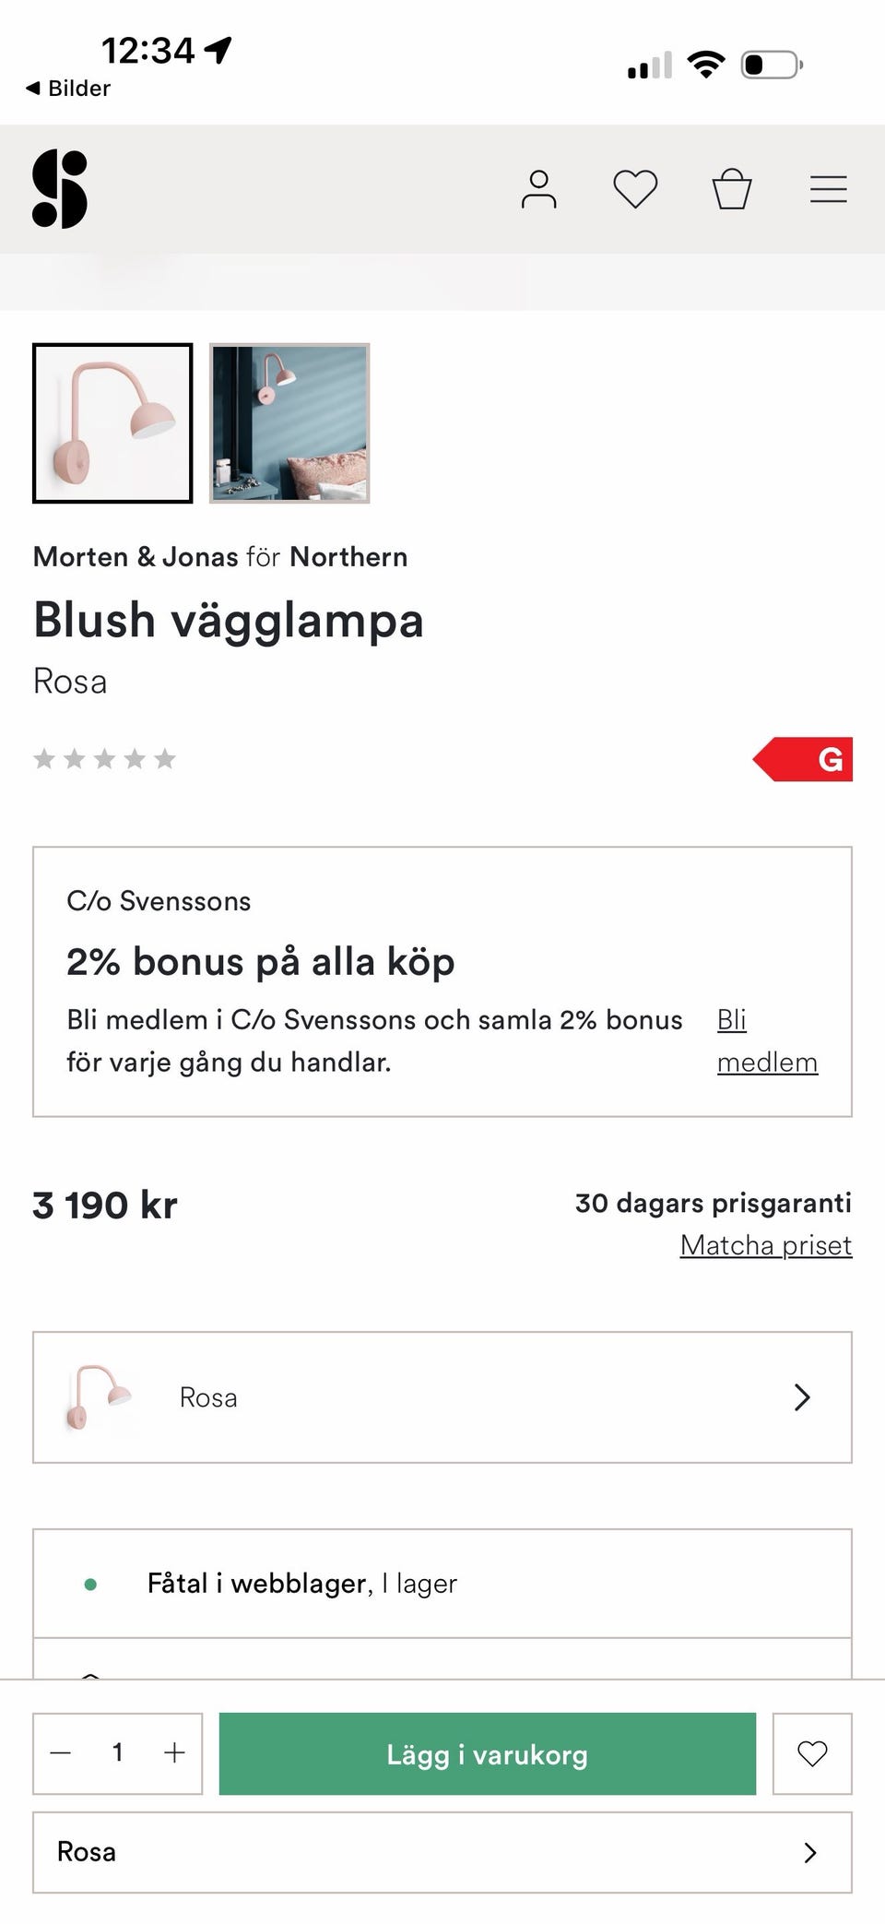Open the Svenssons logo home page
This screenshot has width=885, height=1924.
pyautogui.click(x=60, y=189)
